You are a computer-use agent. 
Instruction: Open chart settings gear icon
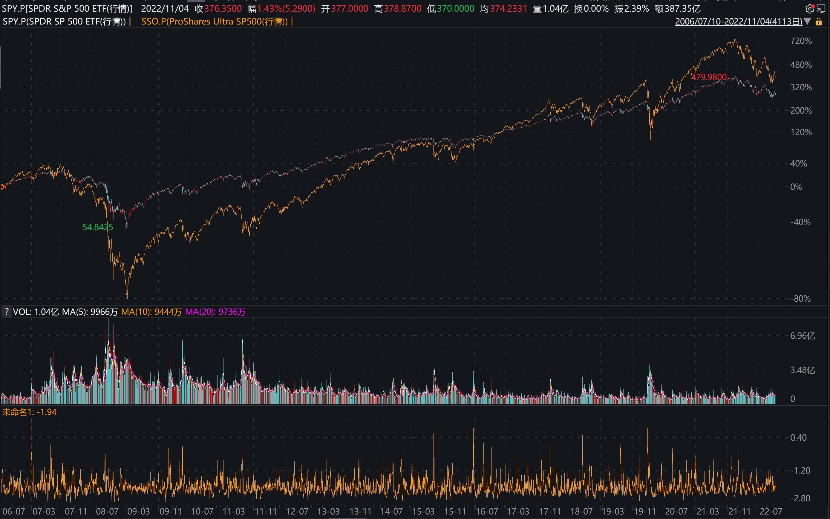809,9
